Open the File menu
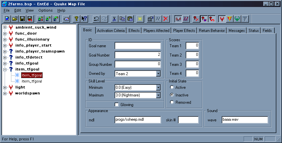 (7, 10)
